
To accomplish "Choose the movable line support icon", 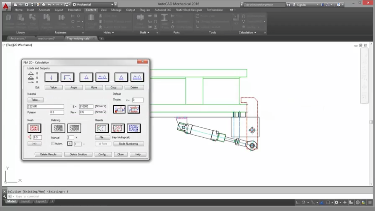I will coord(137,77).
